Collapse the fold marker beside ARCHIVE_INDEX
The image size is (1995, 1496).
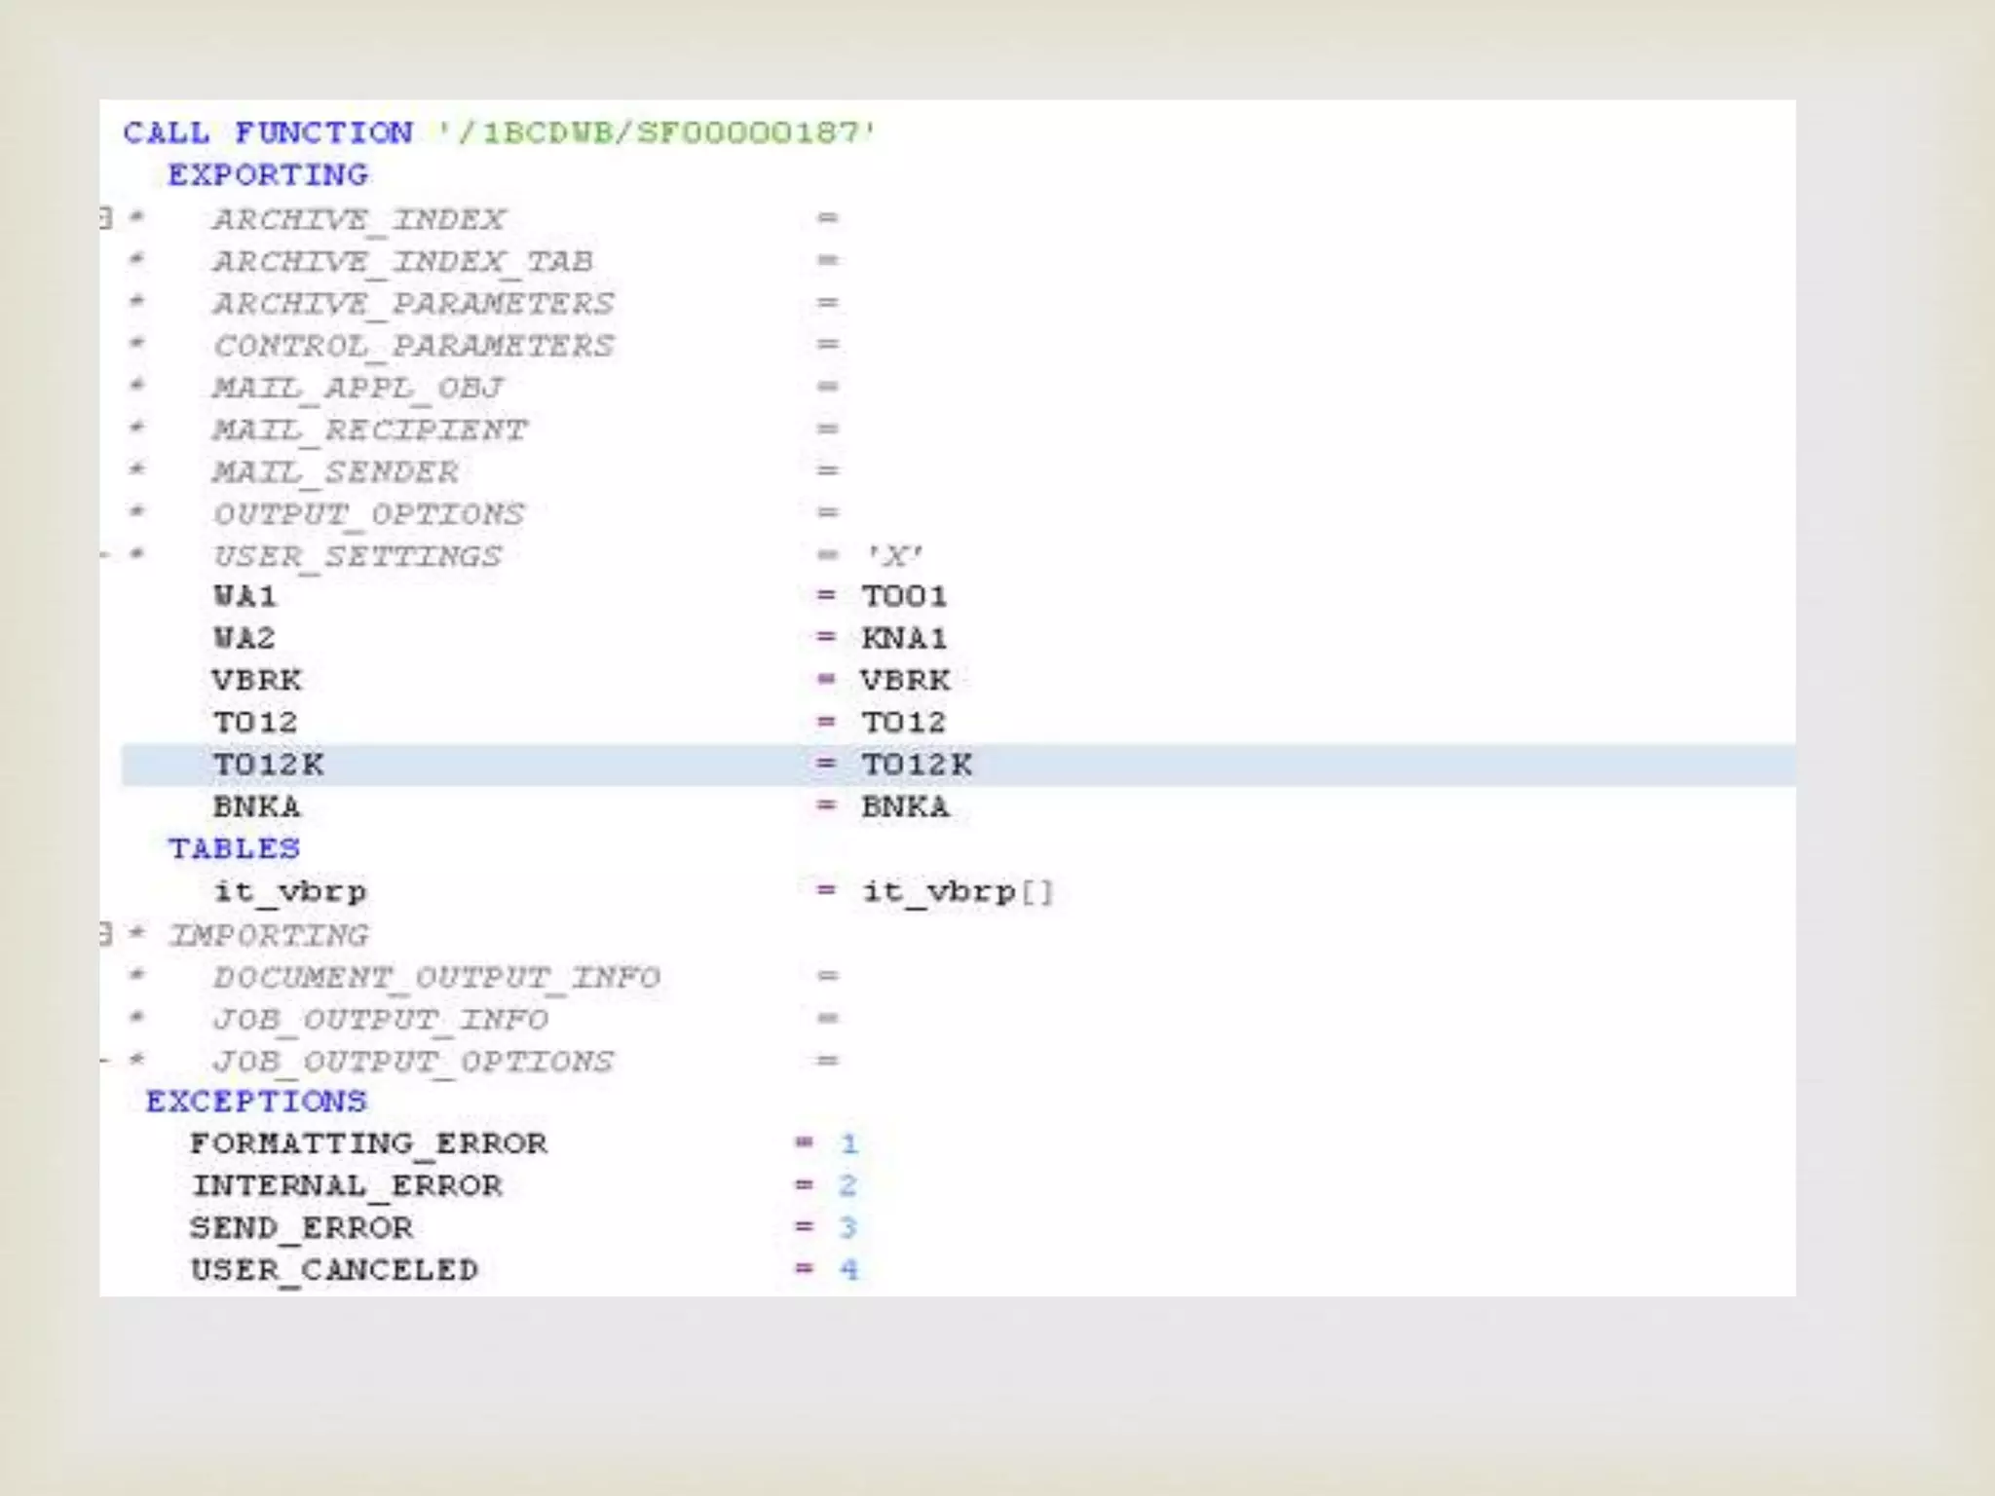point(105,217)
